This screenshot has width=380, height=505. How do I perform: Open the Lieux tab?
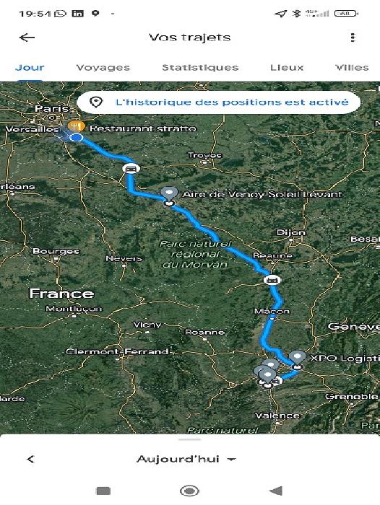click(x=287, y=68)
